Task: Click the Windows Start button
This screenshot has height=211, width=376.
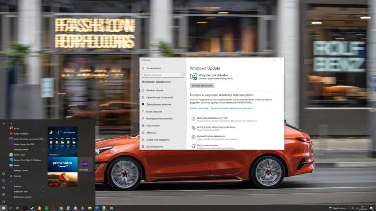Action: [4, 208]
